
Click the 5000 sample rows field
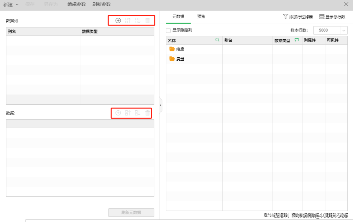327,30
